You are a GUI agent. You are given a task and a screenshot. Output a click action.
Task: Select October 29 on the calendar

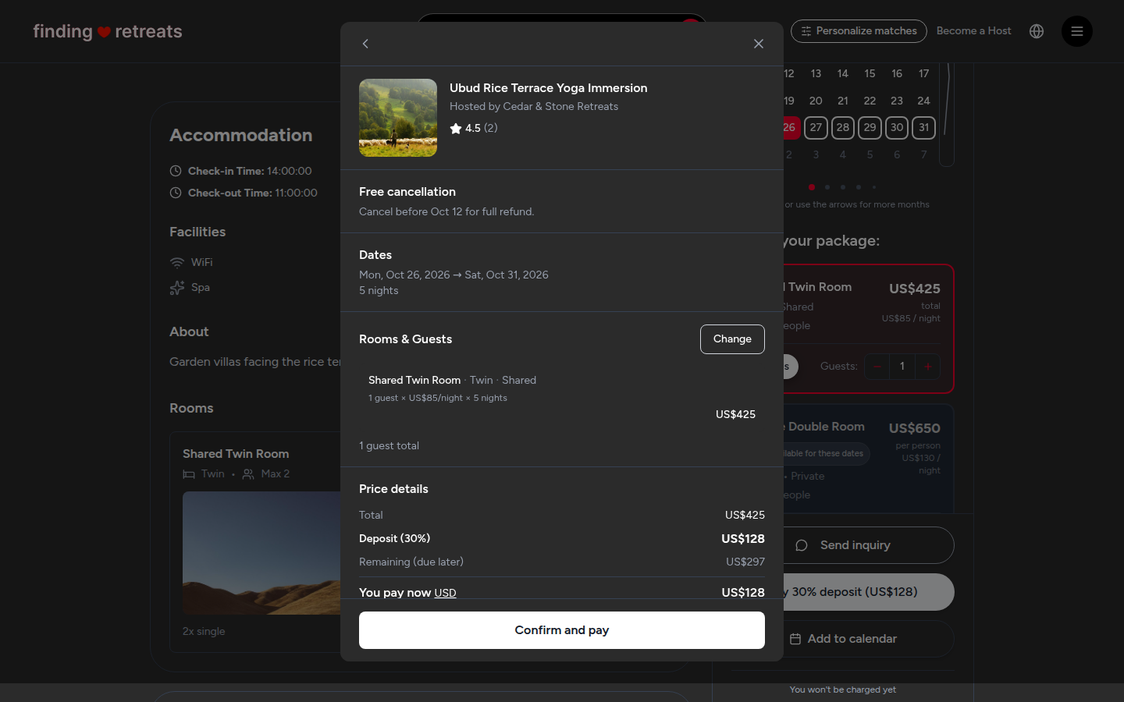click(x=870, y=128)
